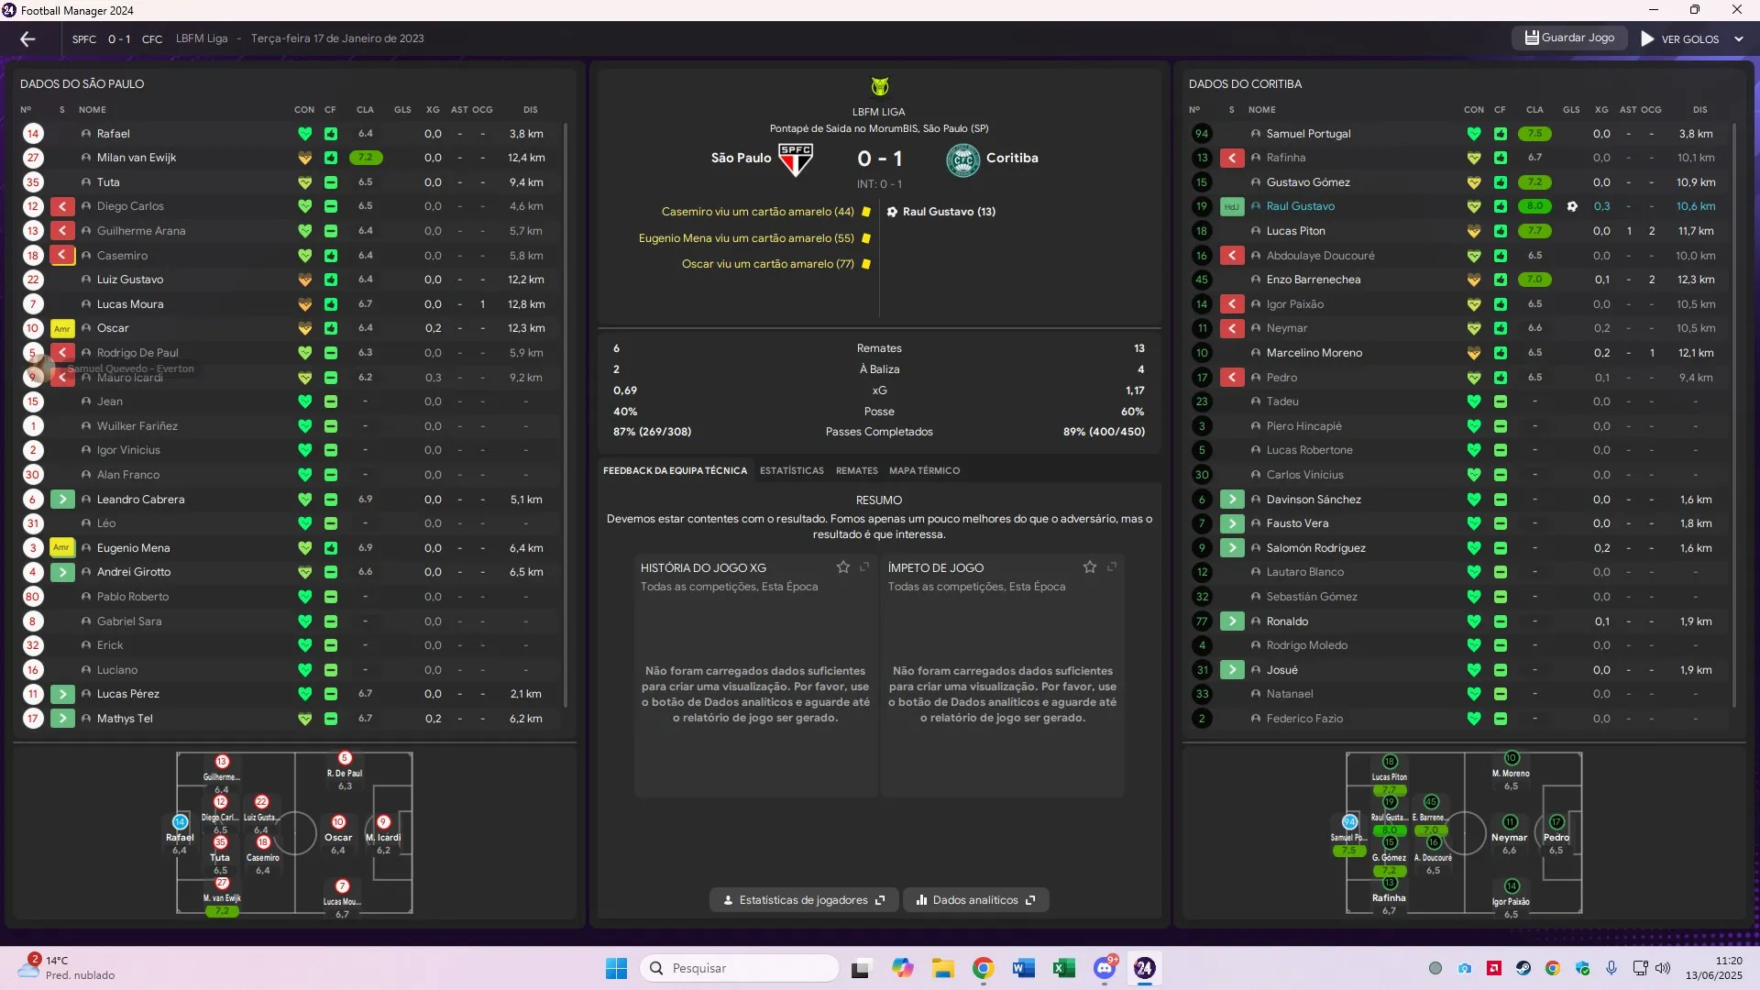1760x990 pixels.
Task: Click yellow card icon beside Eugenio Mena event
Action: coord(866,238)
